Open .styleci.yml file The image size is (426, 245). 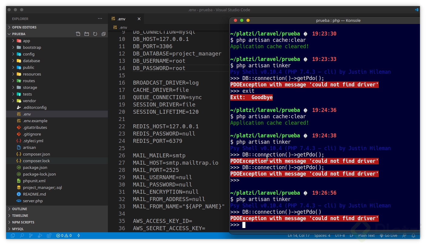(x=57, y=141)
